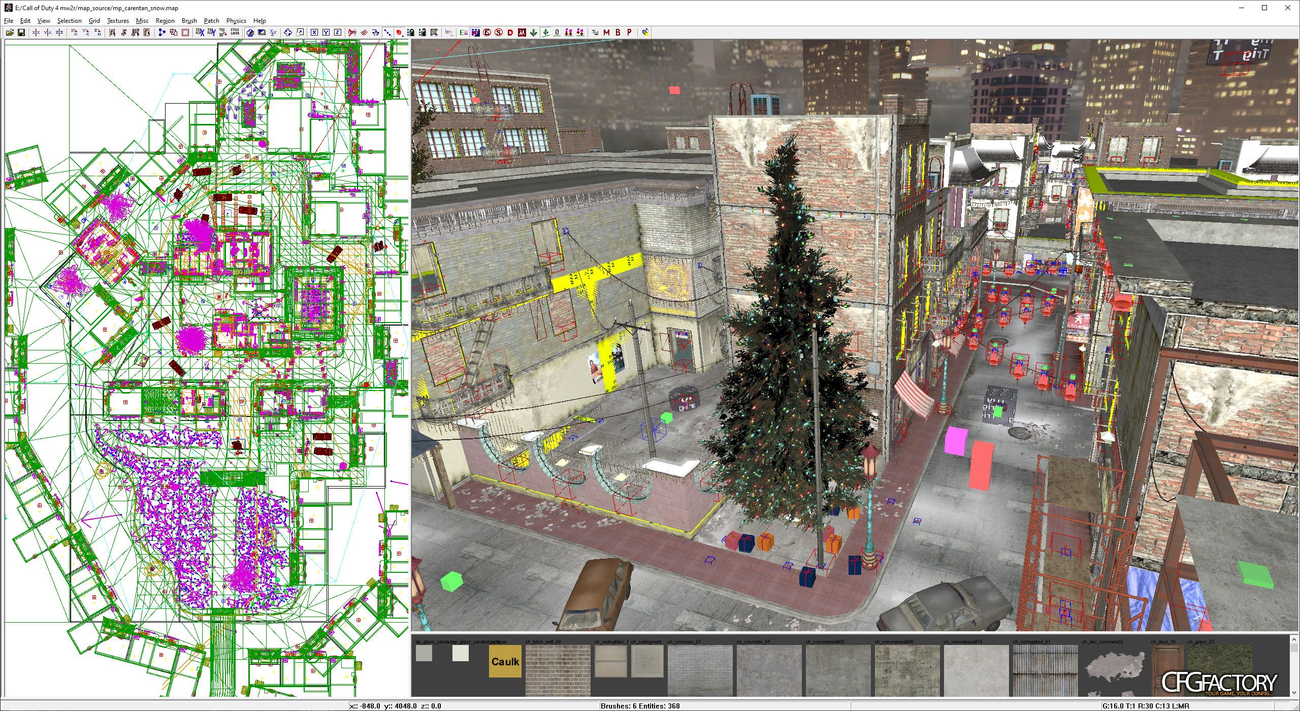Image resolution: width=1300 pixels, height=711 pixels.
Task: Toggle the green arrow drop-to-floor button
Action: pos(546,33)
